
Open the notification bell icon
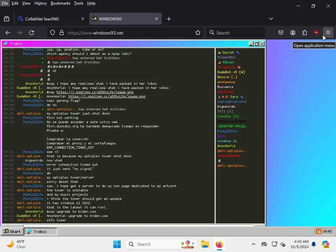click(x=314, y=244)
